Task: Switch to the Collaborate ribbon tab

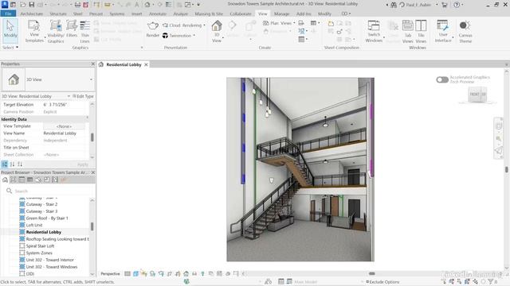Action: (241, 14)
